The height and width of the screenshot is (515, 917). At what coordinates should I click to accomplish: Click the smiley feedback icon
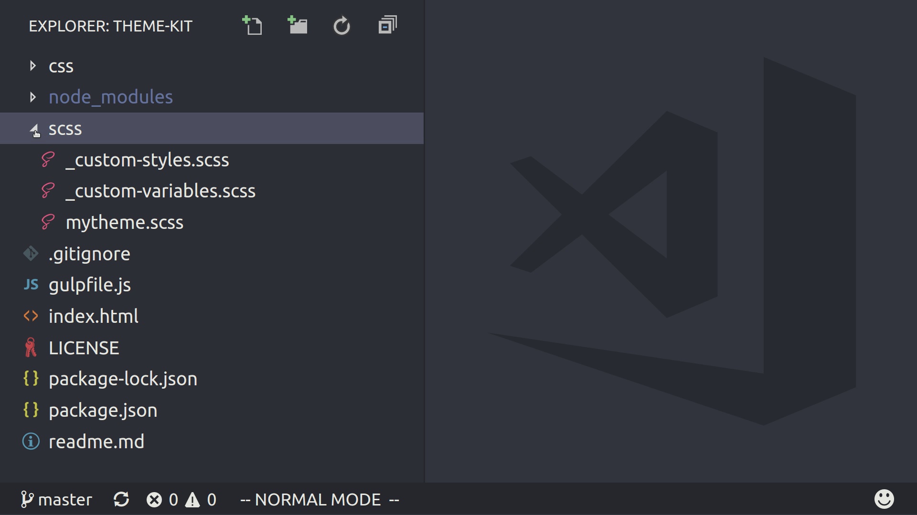(884, 499)
